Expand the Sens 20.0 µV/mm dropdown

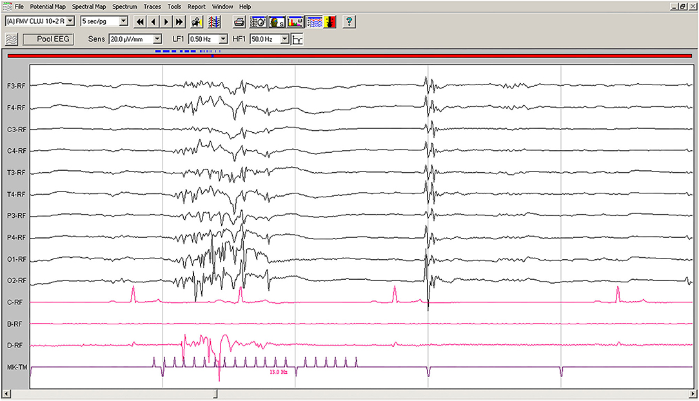157,39
